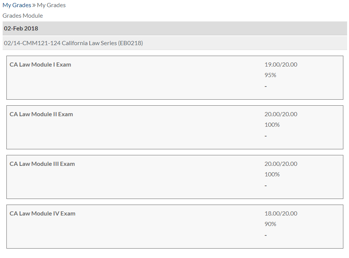The height and width of the screenshot is (258, 349).
Task: Click the Grades Module heading
Action: pyautogui.click(x=23, y=16)
